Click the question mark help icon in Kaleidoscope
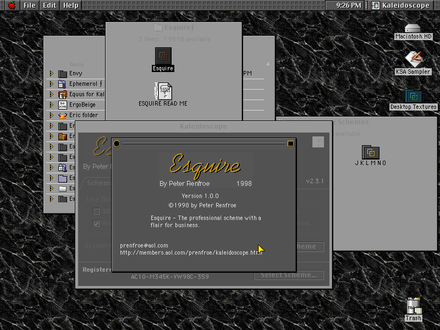The image size is (440, 330). [318, 142]
